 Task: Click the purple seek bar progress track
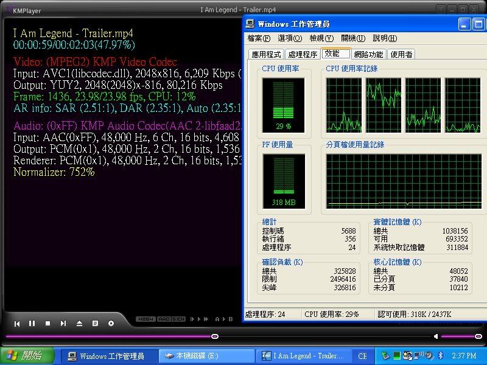click(108, 336)
